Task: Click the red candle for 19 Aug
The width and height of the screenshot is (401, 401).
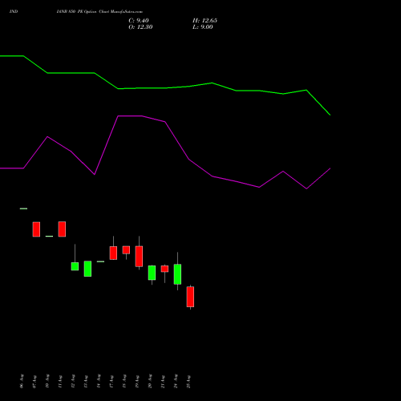Action: coord(139,256)
